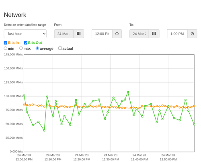Screen dimensions: 201x162
Task: Click the 'To:' label
Action: [131, 25]
